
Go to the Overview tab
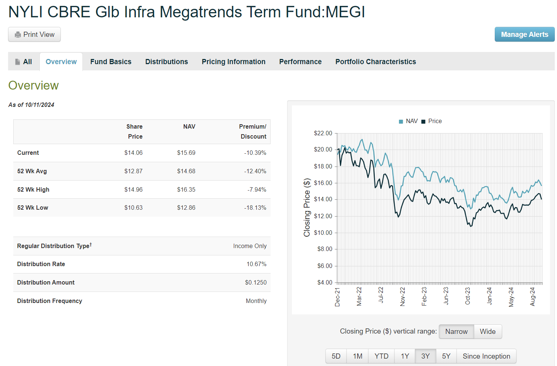pyautogui.click(x=61, y=62)
